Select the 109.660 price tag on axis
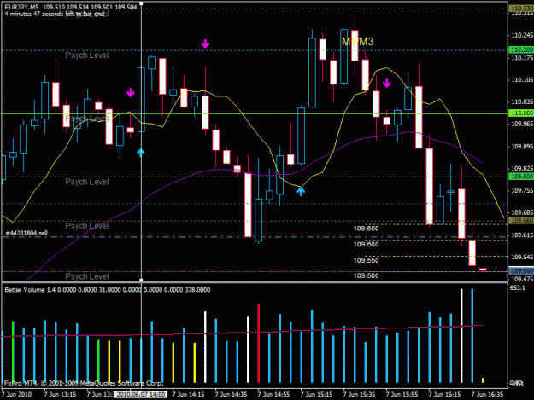This screenshot has width=534, height=400. tap(521, 221)
